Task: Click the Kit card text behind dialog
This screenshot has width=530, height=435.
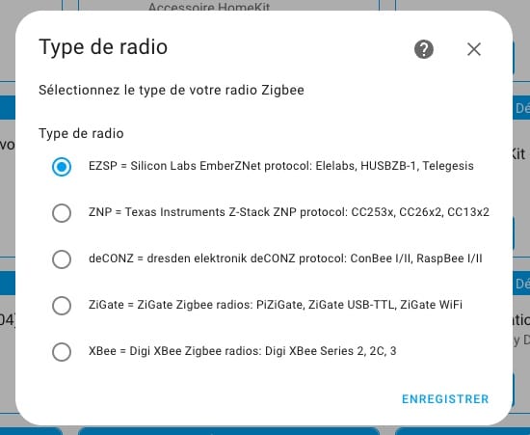Action: [518, 154]
